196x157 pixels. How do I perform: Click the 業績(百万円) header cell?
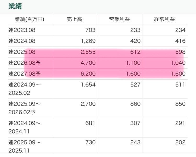29,19
